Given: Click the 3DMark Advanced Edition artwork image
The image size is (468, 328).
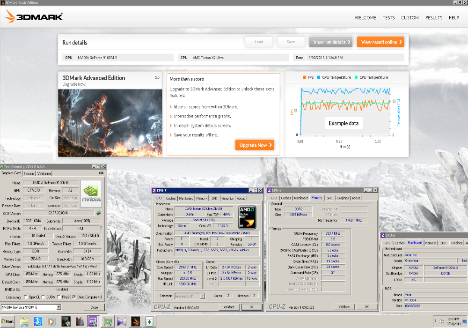Looking at the screenshot, I should tap(110, 123).
